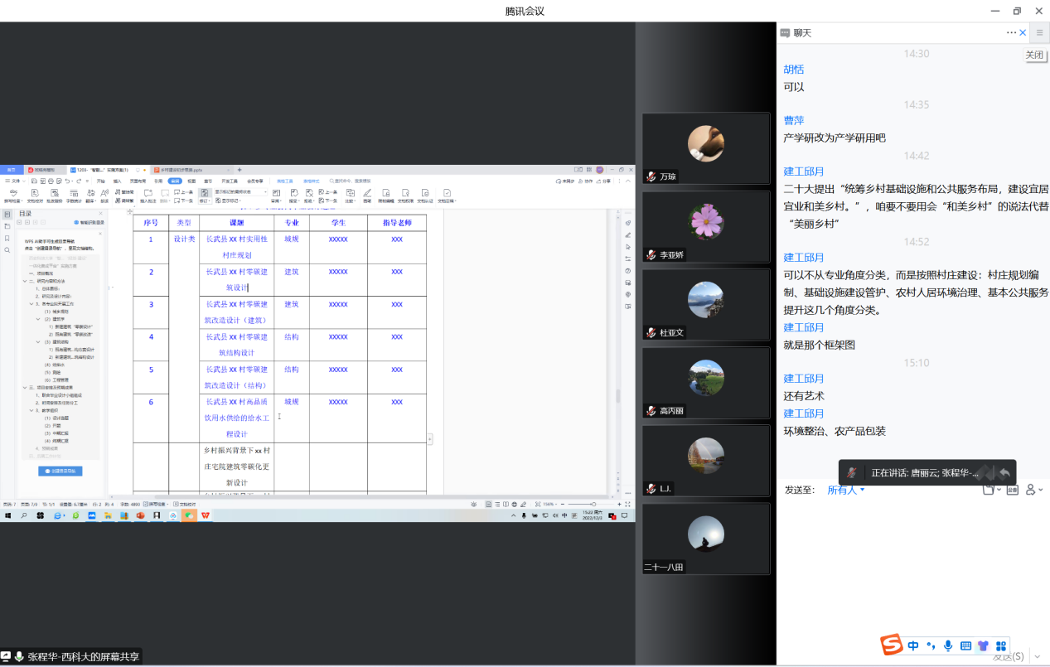Click the 指导老师 table header cell
This screenshot has width=1050, height=667.
[x=397, y=223]
